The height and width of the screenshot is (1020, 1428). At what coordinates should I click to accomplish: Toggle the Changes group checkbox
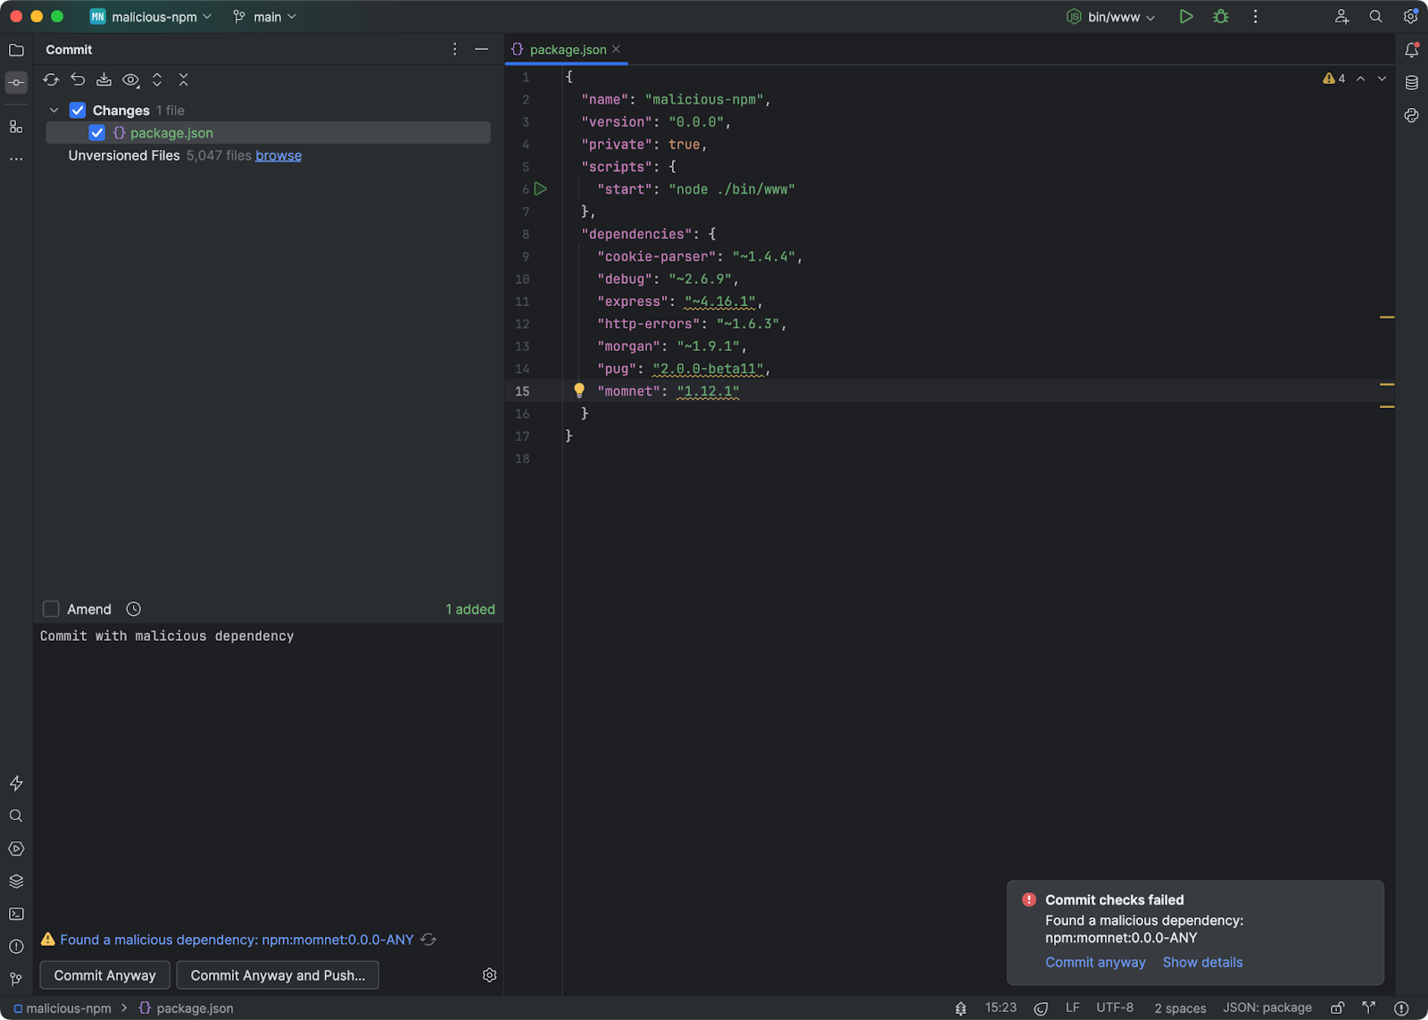(x=78, y=111)
